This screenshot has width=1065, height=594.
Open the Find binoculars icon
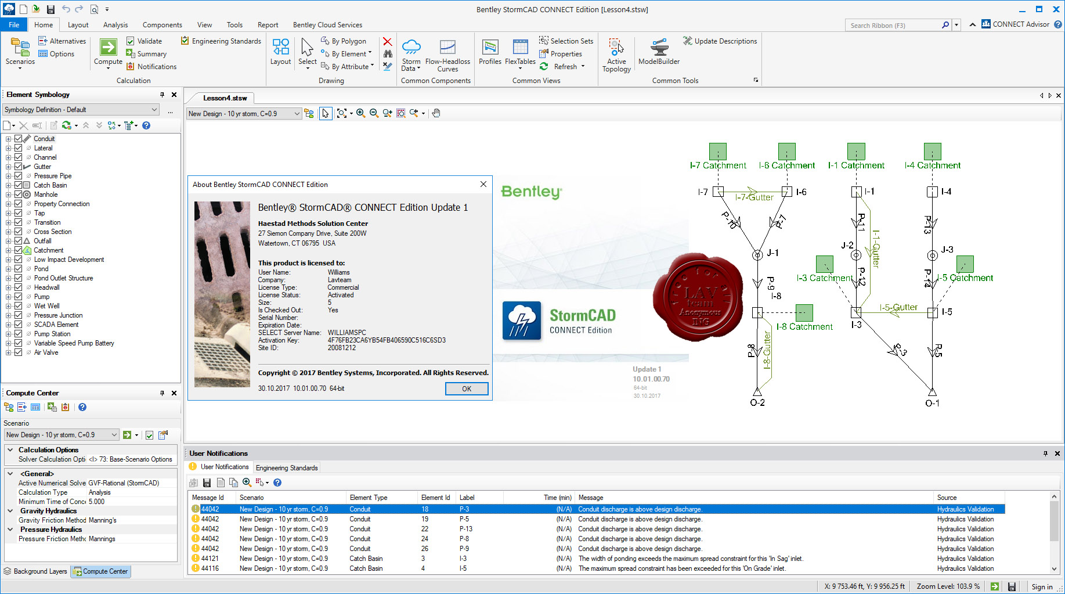point(387,54)
